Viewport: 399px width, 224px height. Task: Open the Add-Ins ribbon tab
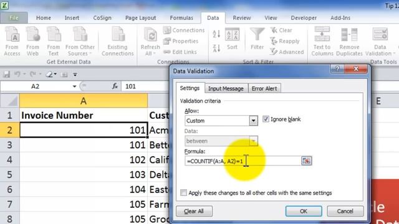340,18
